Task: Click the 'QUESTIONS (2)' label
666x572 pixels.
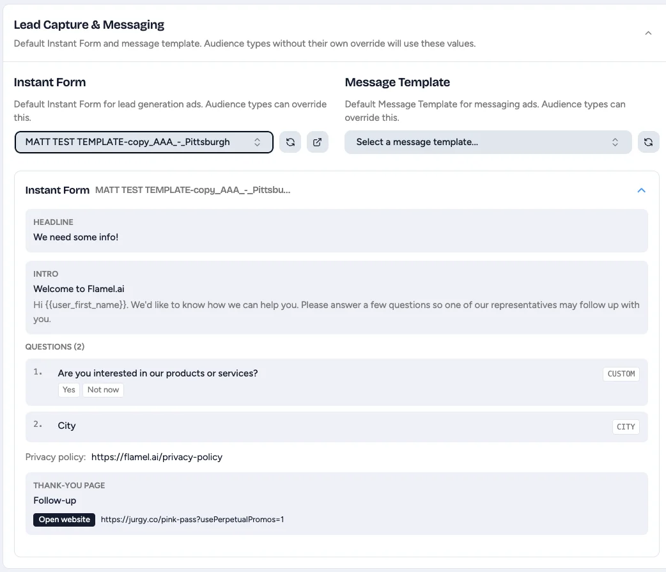Action: coord(55,346)
